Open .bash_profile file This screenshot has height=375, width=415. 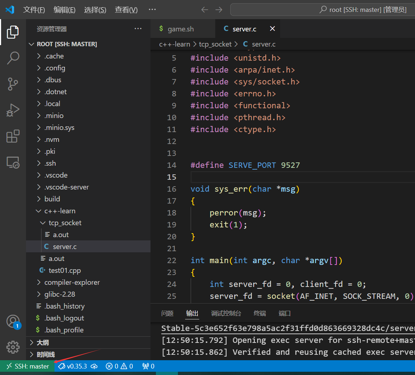[x=88, y=330]
